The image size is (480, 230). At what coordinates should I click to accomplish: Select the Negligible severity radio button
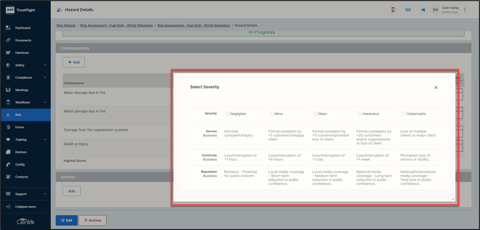(227, 114)
